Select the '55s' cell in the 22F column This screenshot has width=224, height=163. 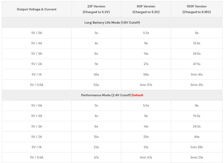[x=96, y=85]
